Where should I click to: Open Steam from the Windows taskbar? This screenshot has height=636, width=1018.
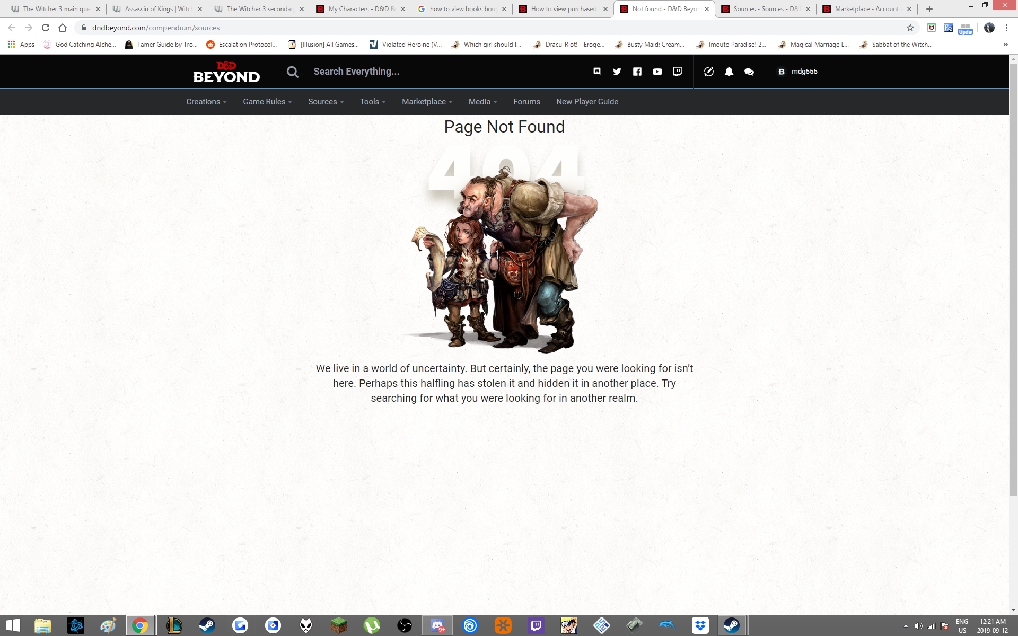tap(207, 626)
